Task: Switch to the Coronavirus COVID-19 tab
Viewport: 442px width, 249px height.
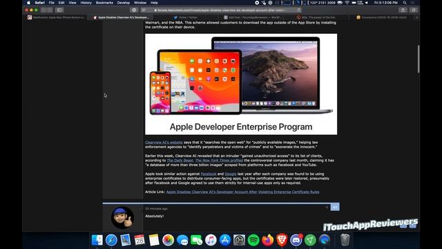Action: 381,17
